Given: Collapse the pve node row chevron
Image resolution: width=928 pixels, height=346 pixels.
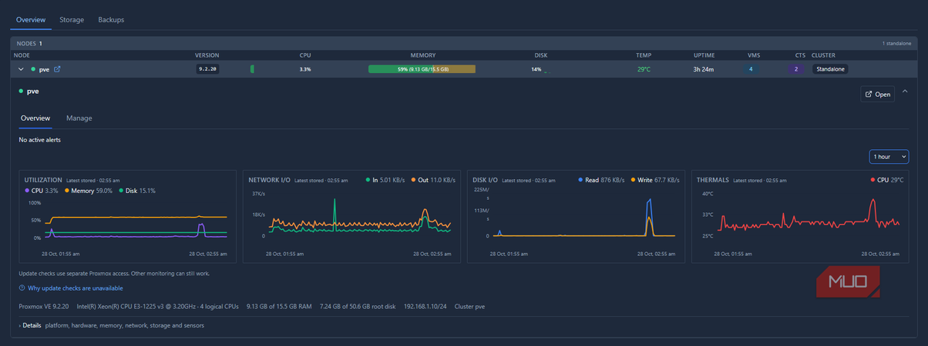Looking at the screenshot, I should point(21,69).
